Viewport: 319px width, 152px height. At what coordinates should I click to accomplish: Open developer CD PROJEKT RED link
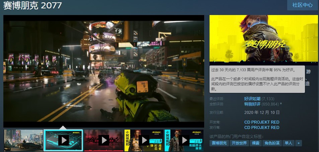[x=261, y=122]
